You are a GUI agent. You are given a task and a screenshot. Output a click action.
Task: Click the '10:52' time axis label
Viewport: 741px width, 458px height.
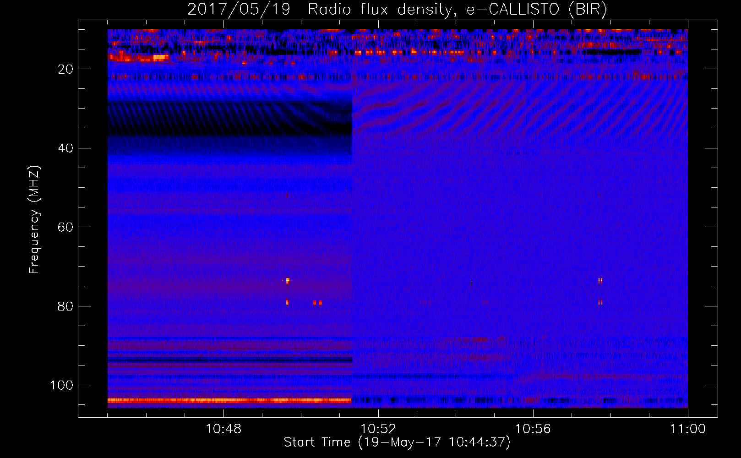[378, 429]
